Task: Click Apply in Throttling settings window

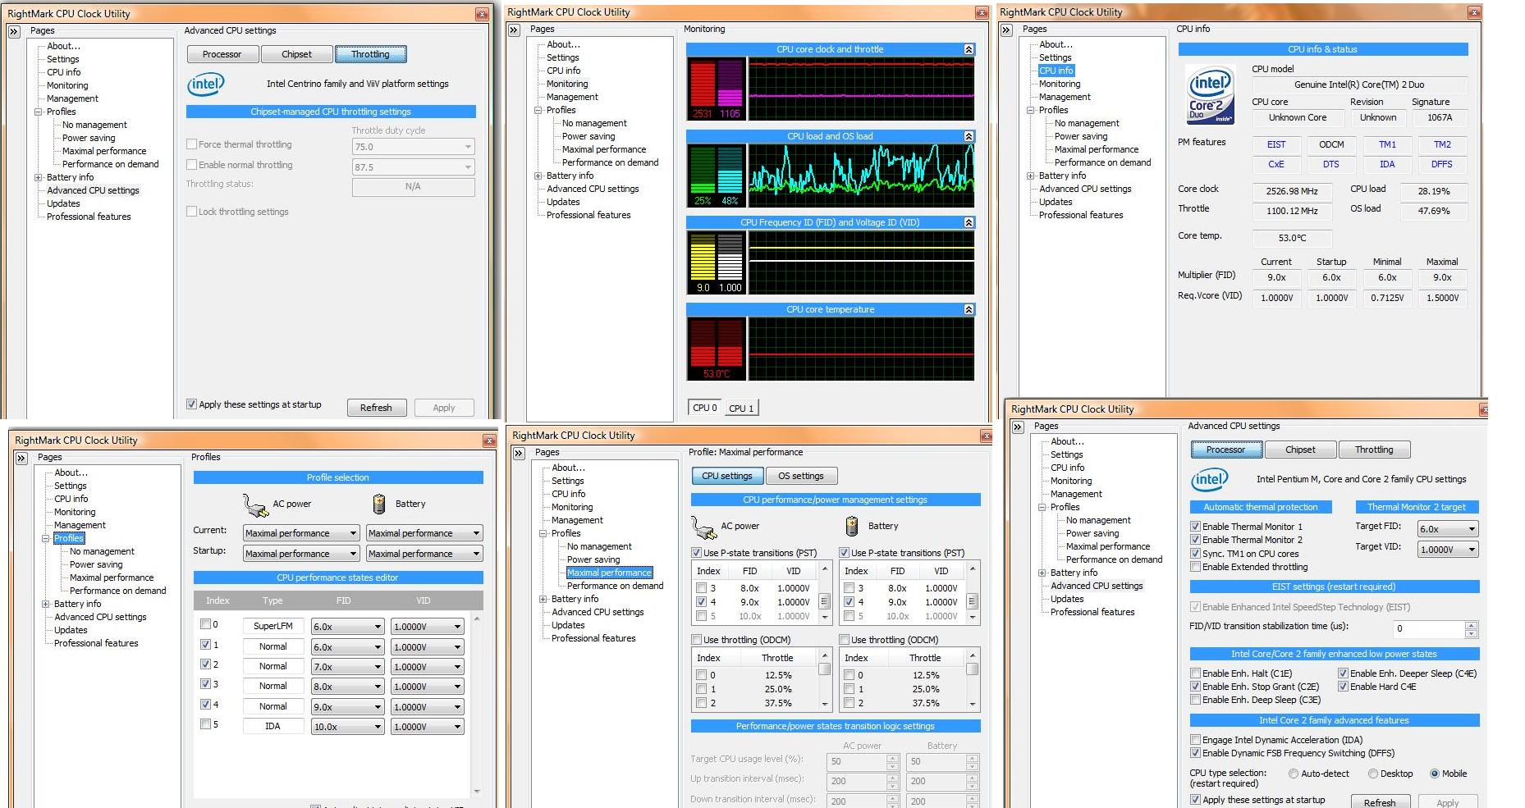Action: coord(444,408)
